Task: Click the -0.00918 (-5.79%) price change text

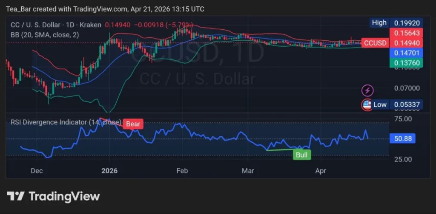Action: coord(163,25)
